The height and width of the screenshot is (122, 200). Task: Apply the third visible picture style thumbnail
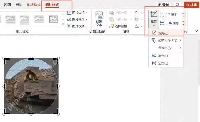pos(39,19)
